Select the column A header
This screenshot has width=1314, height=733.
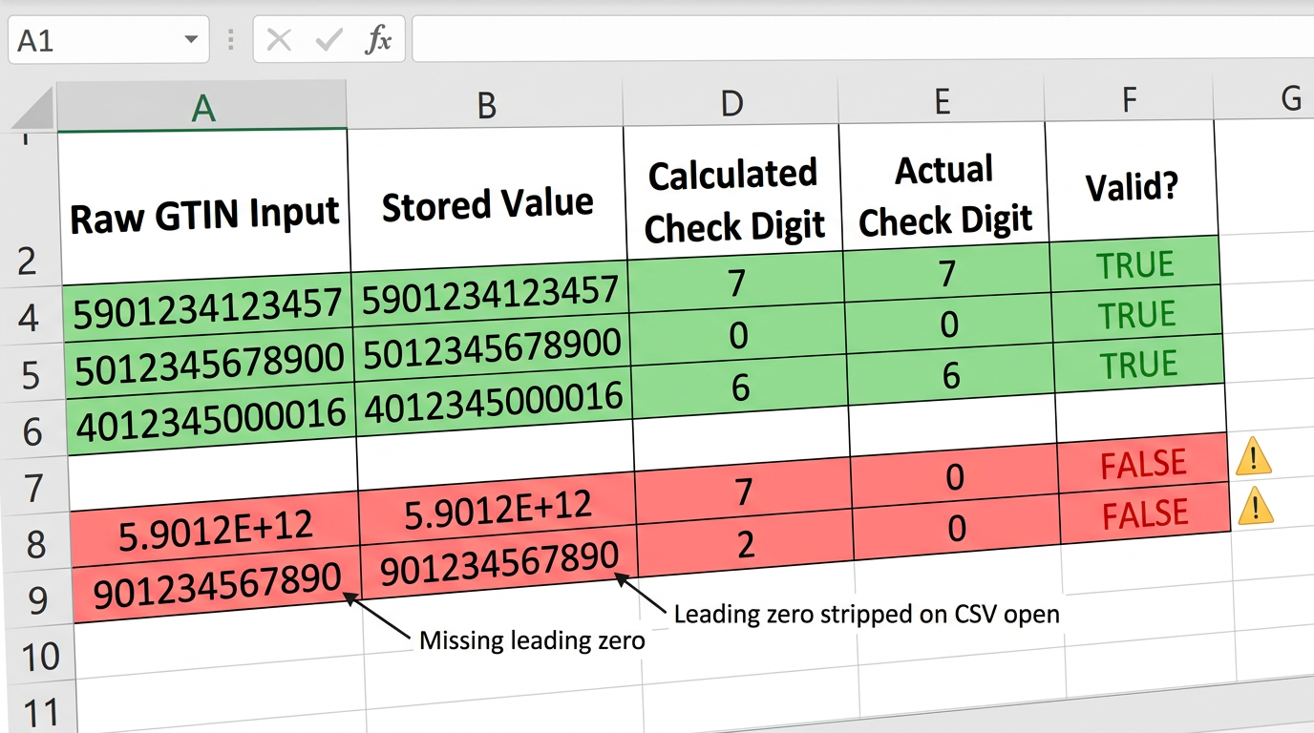[x=202, y=107]
